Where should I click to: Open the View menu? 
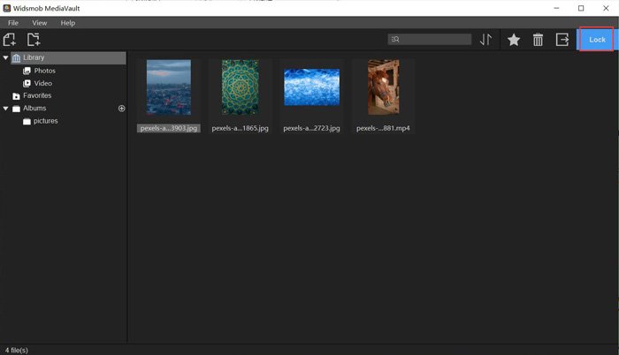click(40, 23)
